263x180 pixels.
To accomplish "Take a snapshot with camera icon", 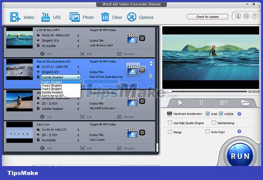I will point(224,103).
